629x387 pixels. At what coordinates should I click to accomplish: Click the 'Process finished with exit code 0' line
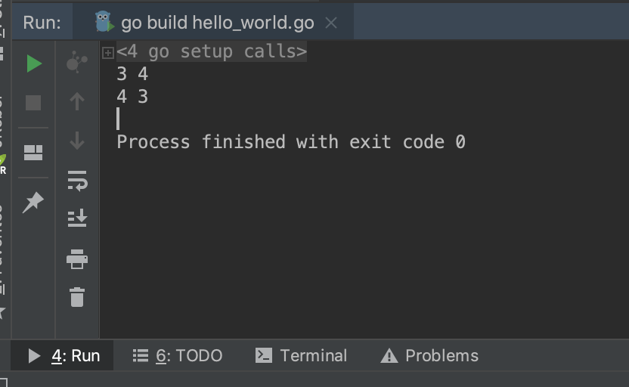coord(290,142)
